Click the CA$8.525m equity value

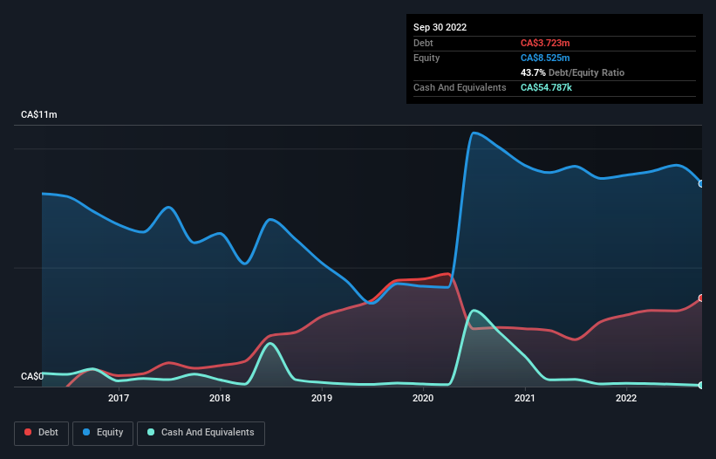pyautogui.click(x=545, y=58)
